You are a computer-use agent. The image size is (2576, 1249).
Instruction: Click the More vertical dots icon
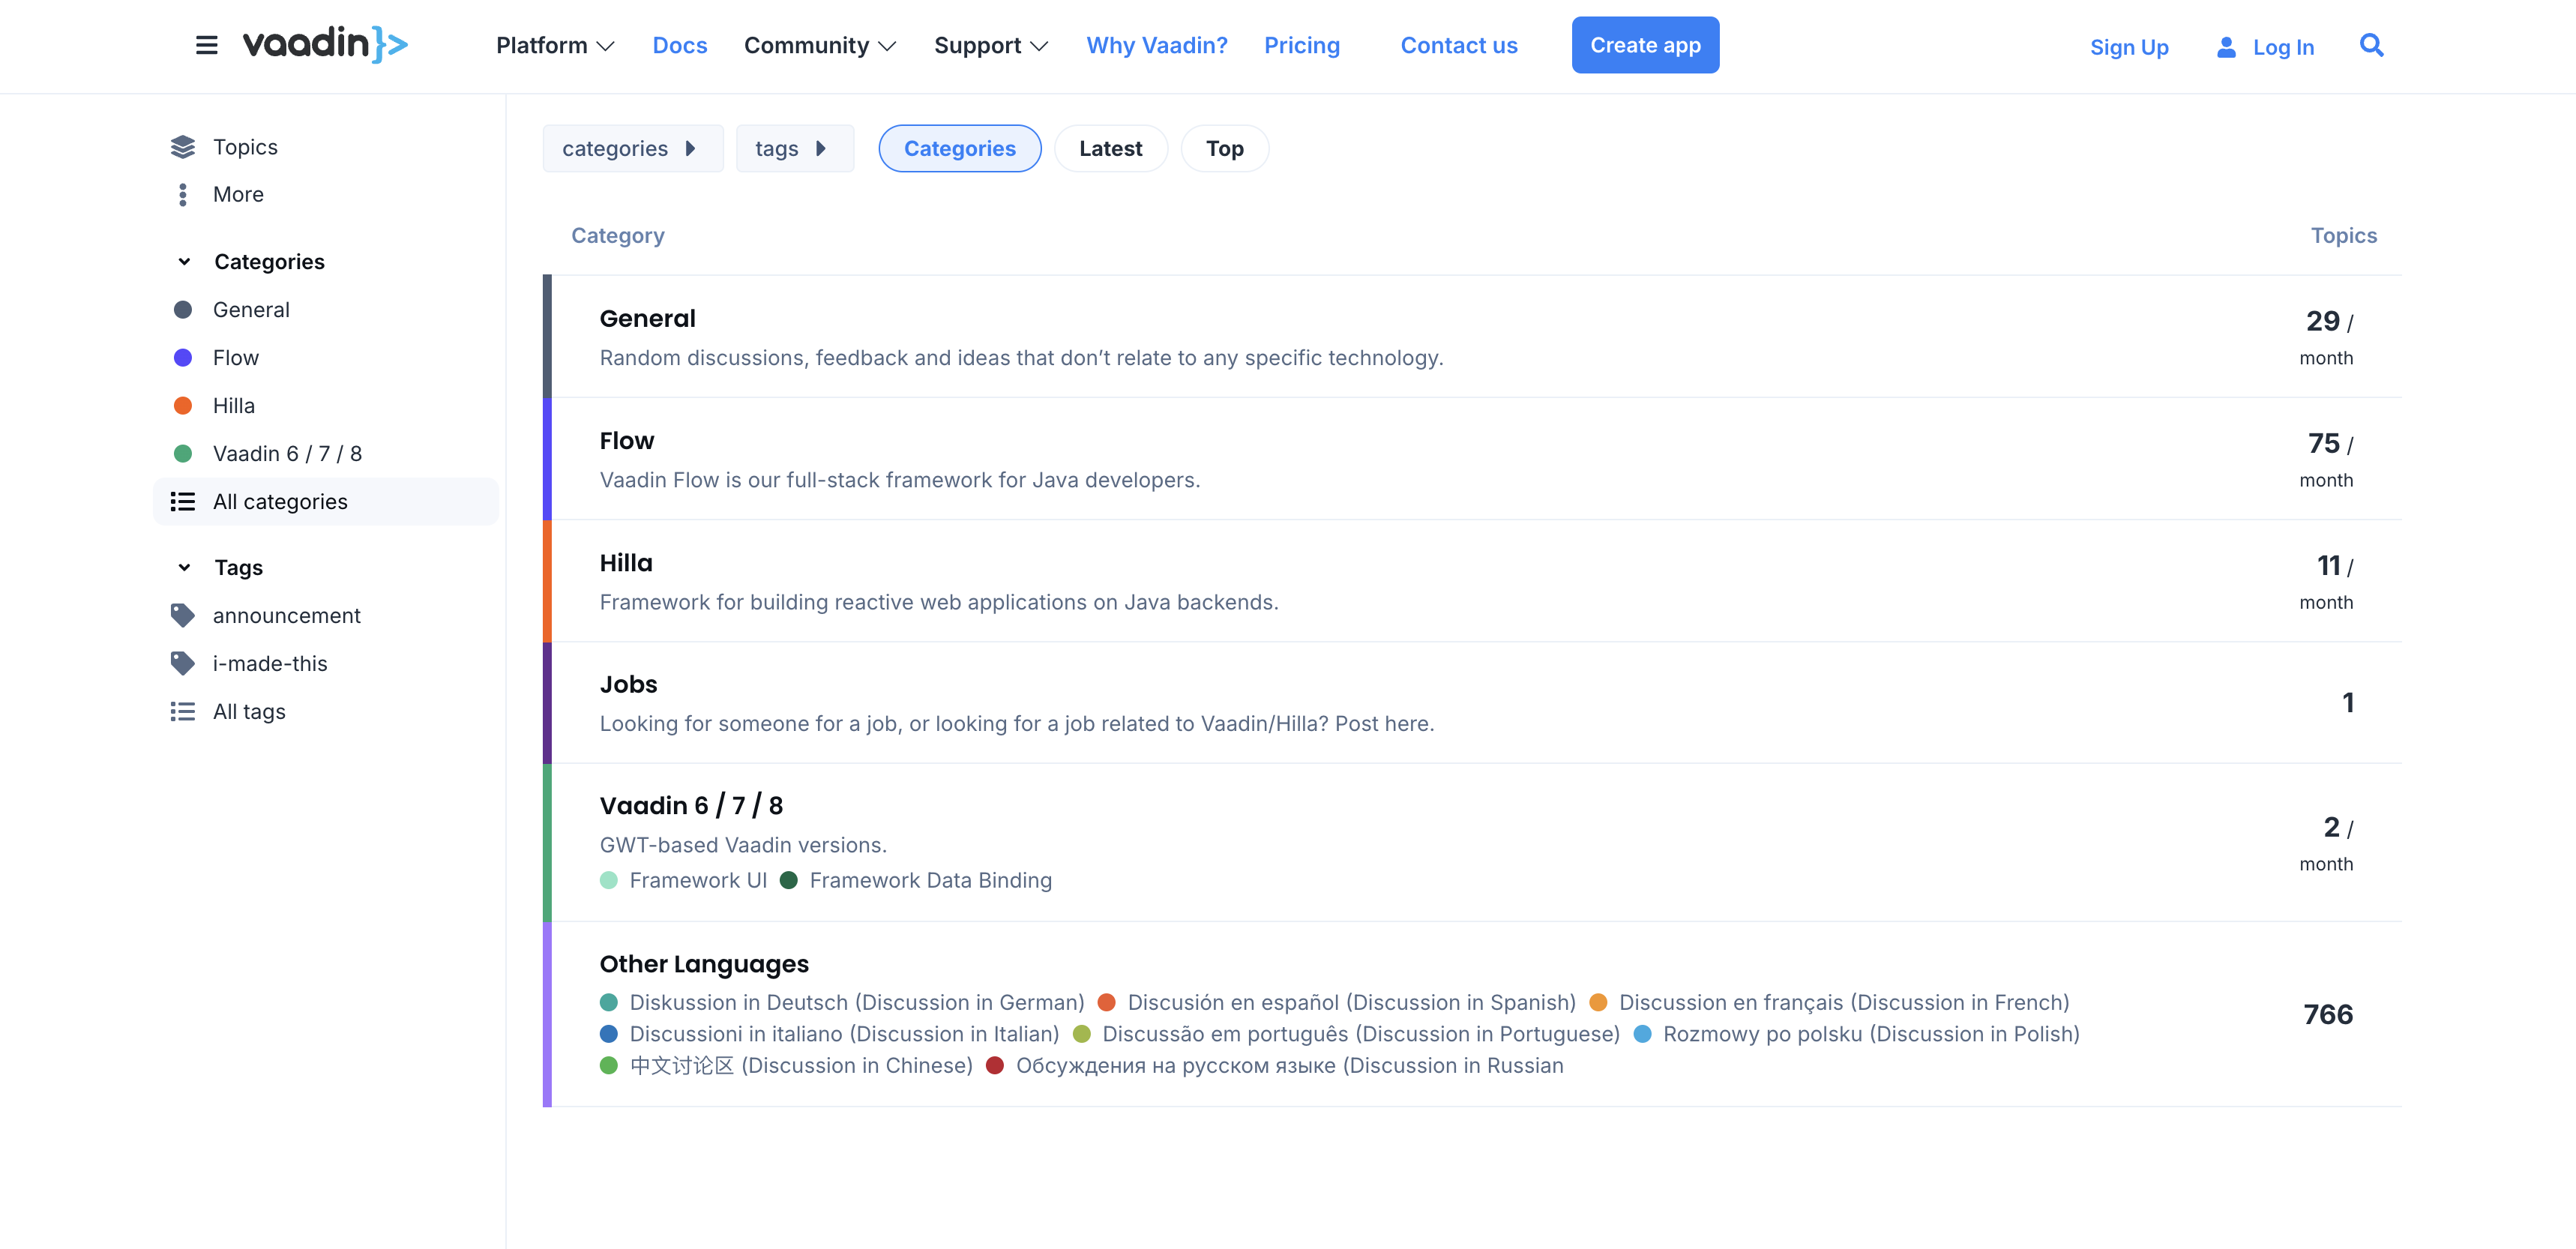point(183,194)
